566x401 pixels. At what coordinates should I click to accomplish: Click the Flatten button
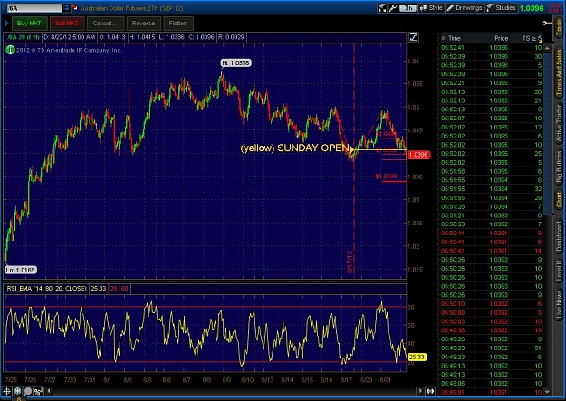[x=178, y=24]
